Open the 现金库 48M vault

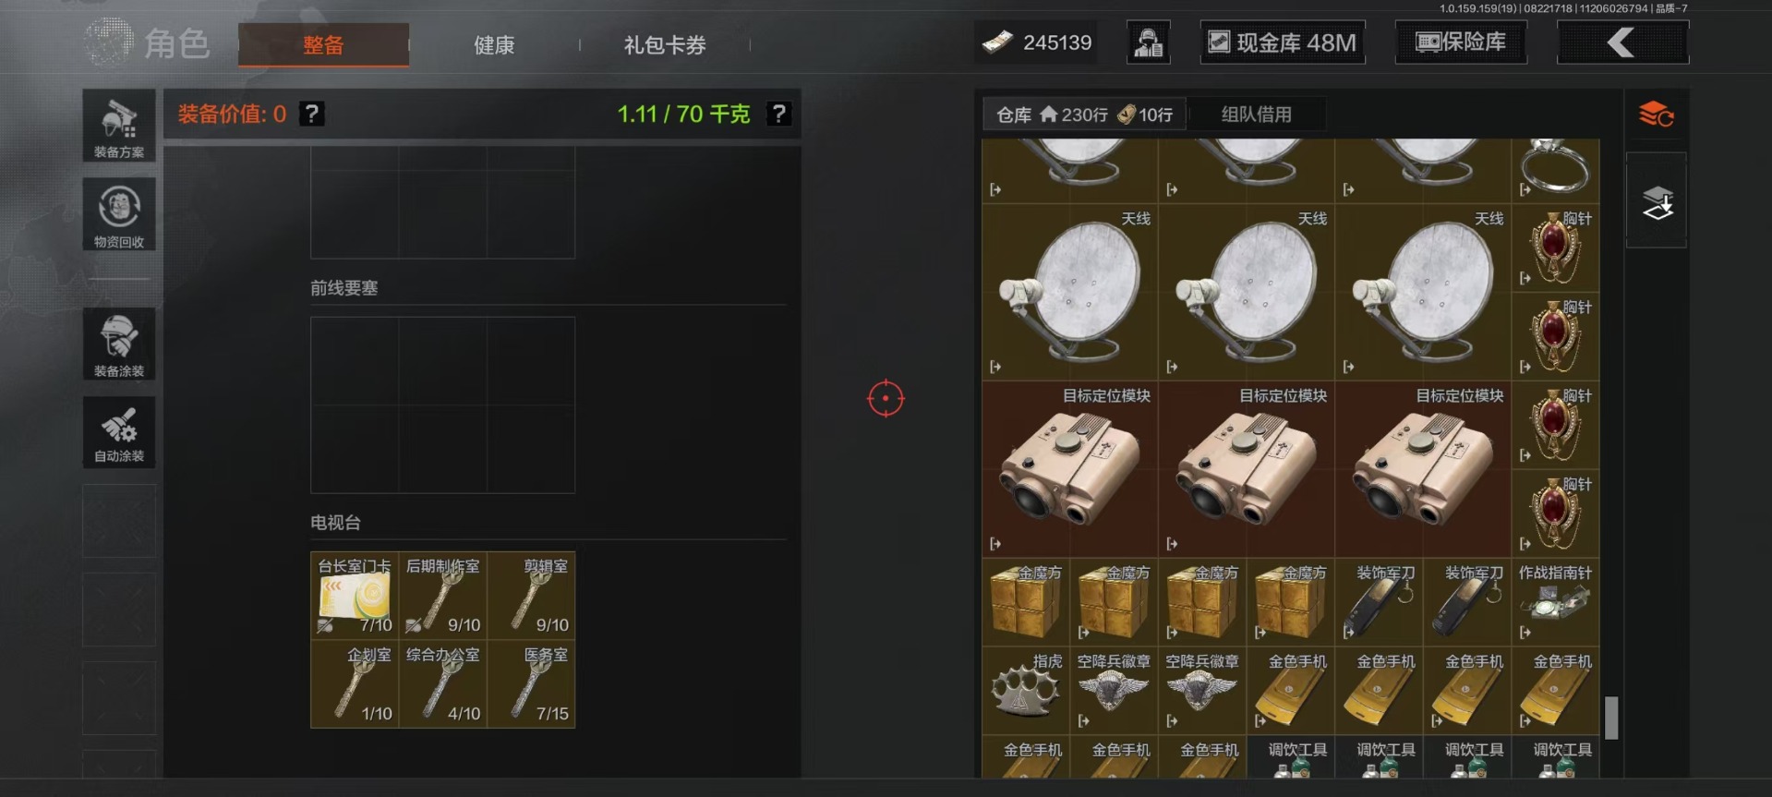point(1283,42)
